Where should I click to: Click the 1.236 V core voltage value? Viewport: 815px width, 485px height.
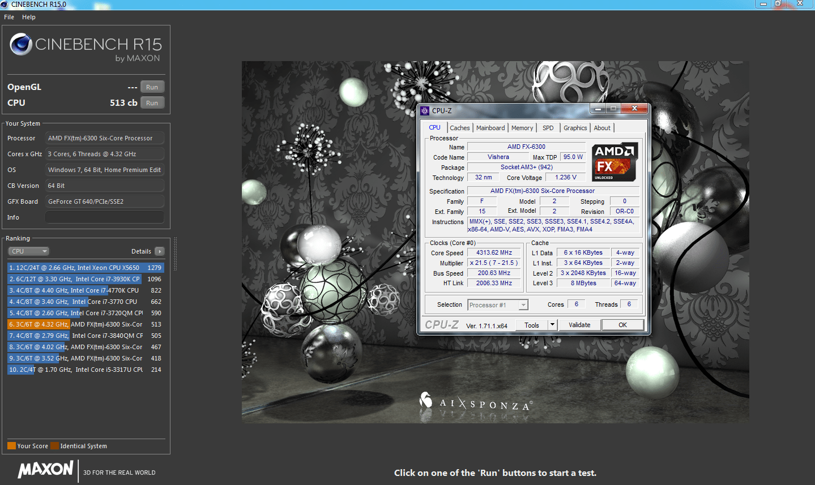pyautogui.click(x=566, y=177)
